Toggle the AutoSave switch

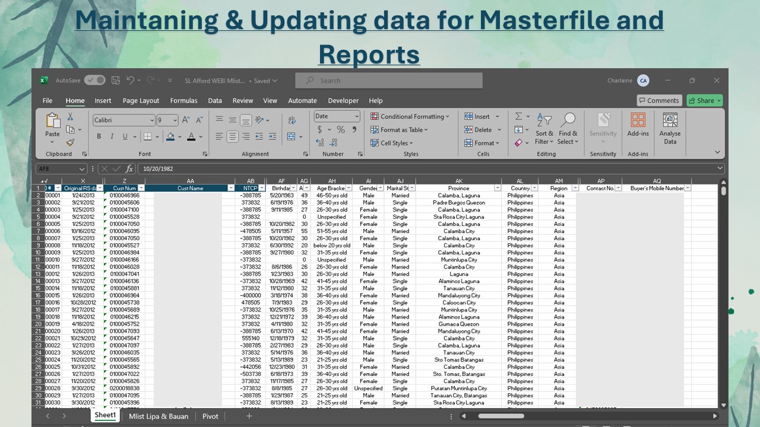(94, 81)
